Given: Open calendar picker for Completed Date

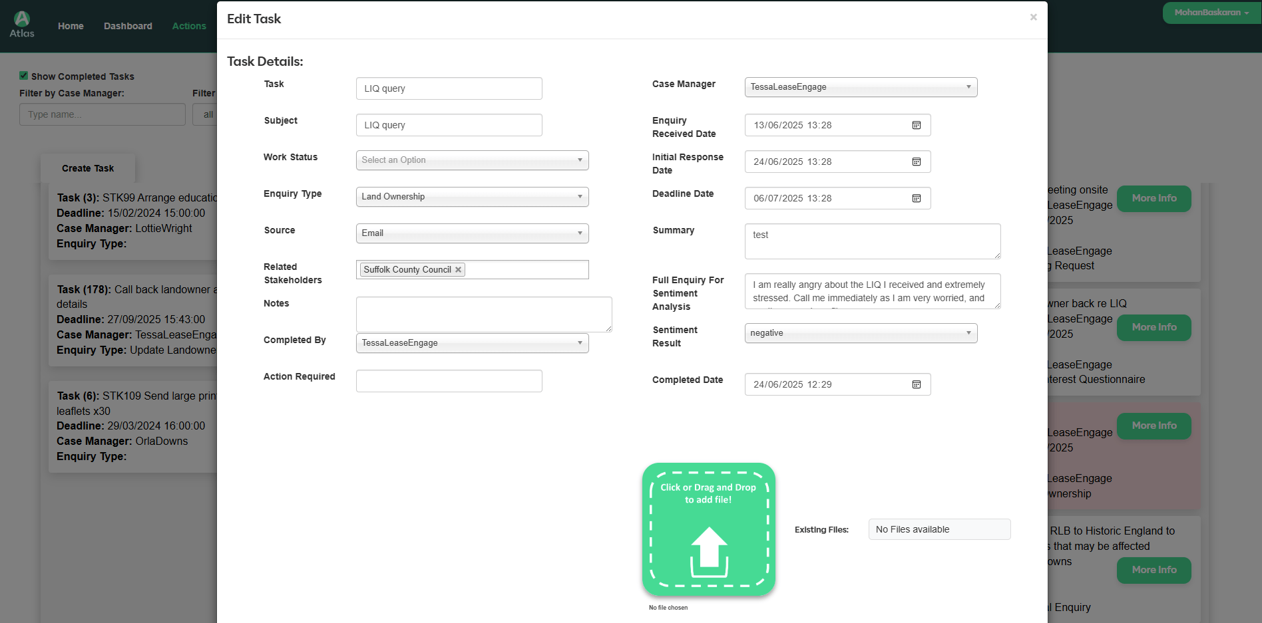Looking at the screenshot, I should click(x=916, y=384).
